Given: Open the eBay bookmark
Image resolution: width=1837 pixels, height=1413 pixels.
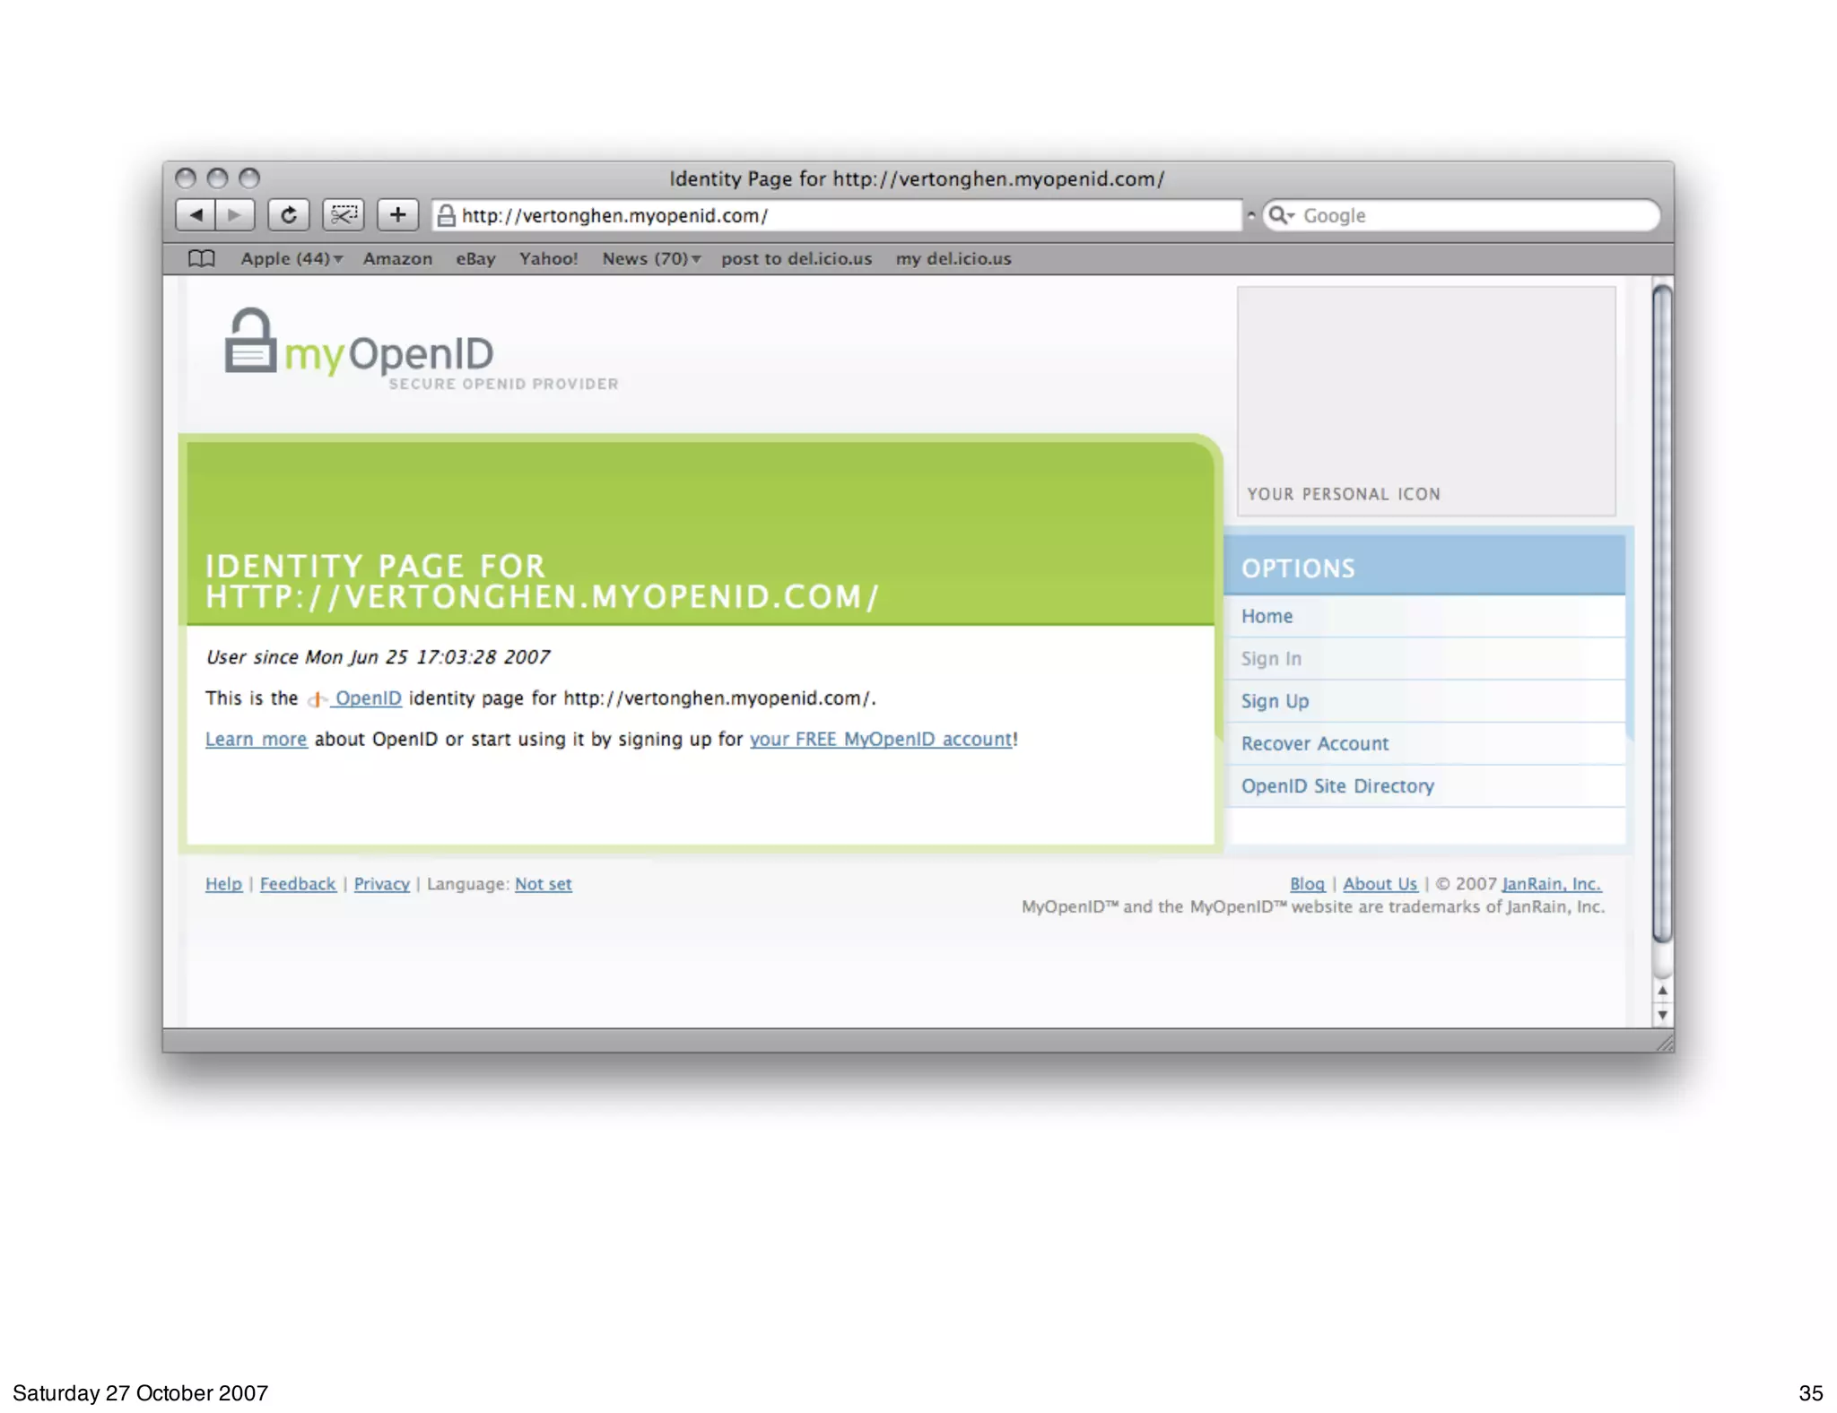Looking at the screenshot, I should (475, 258).
